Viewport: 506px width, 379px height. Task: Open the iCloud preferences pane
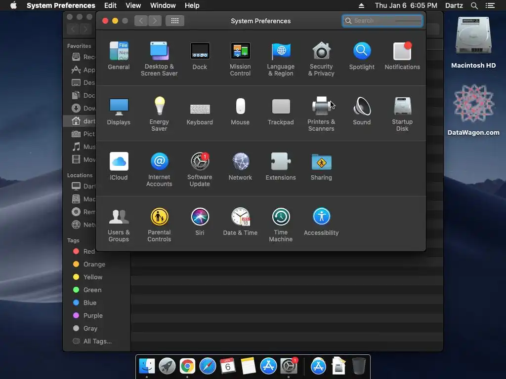119,166
